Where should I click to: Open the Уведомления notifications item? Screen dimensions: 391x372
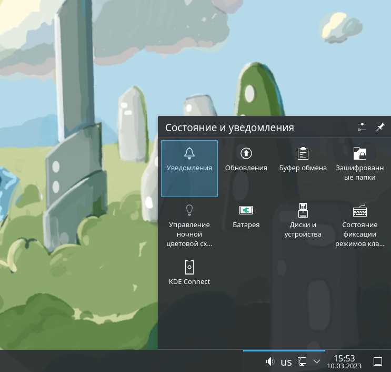tap(189, 169)
